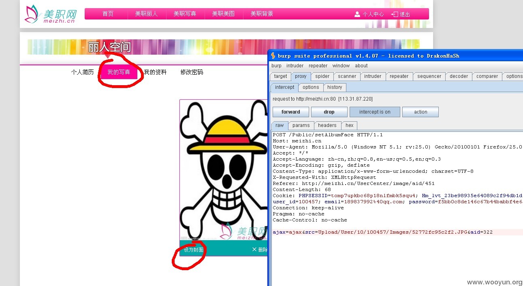This screenshot has width=523, height=286.
Task: Click the 退出 logout icon
Action: tap(395, 14)
